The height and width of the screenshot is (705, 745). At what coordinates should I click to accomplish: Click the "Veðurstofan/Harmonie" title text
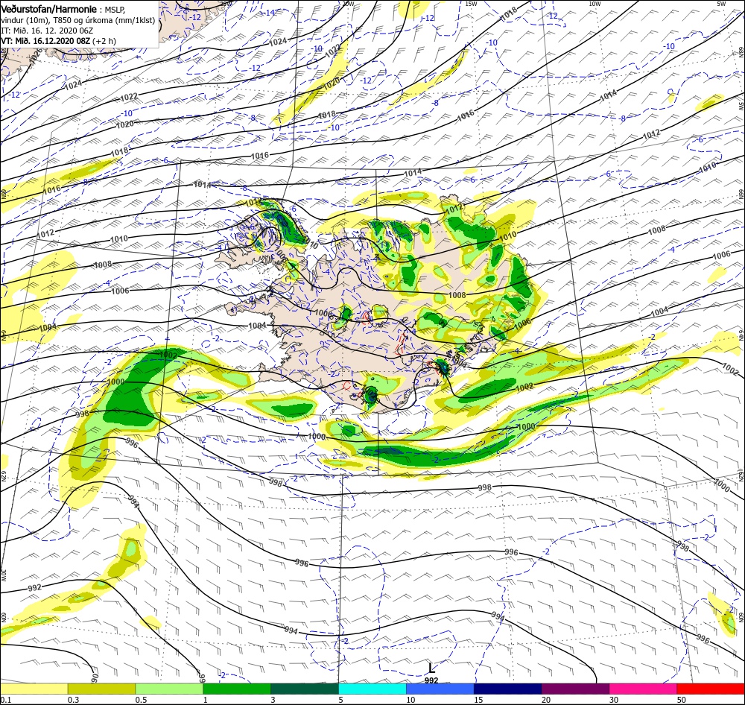click(x=49, y=9)
